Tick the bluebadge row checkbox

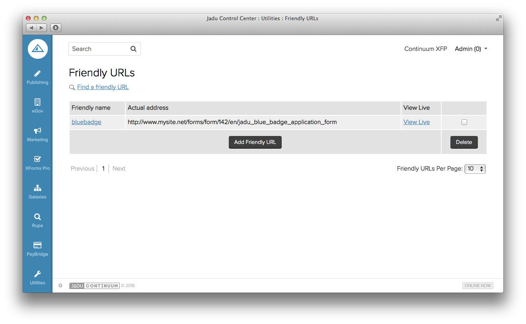coord(464,122)
